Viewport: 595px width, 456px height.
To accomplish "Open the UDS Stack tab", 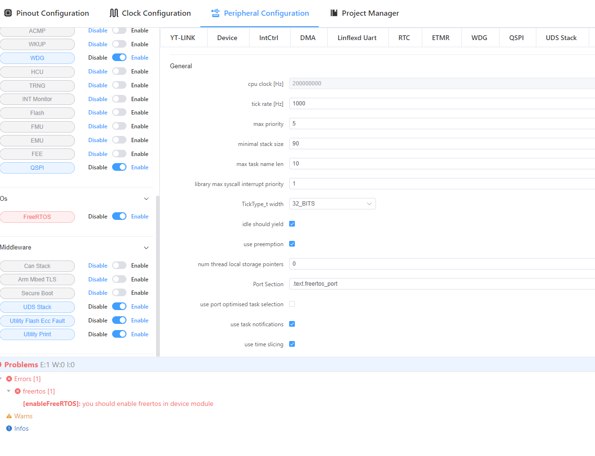I will (561, 38).
